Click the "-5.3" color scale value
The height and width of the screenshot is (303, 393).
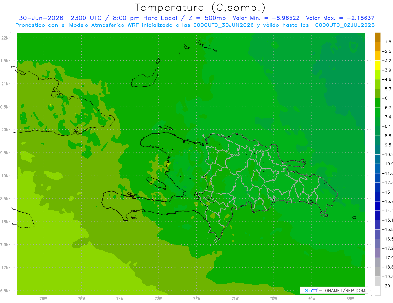click(387, 89)
